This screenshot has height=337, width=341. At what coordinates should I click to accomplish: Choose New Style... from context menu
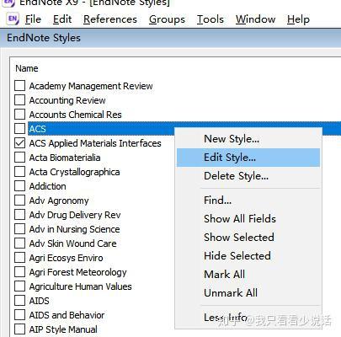248,139
